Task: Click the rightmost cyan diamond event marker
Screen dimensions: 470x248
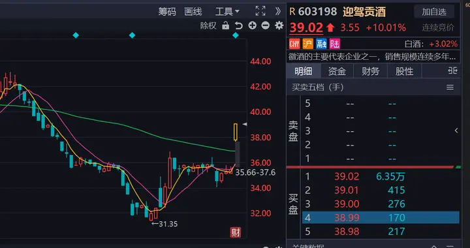Action: (236, 35)
